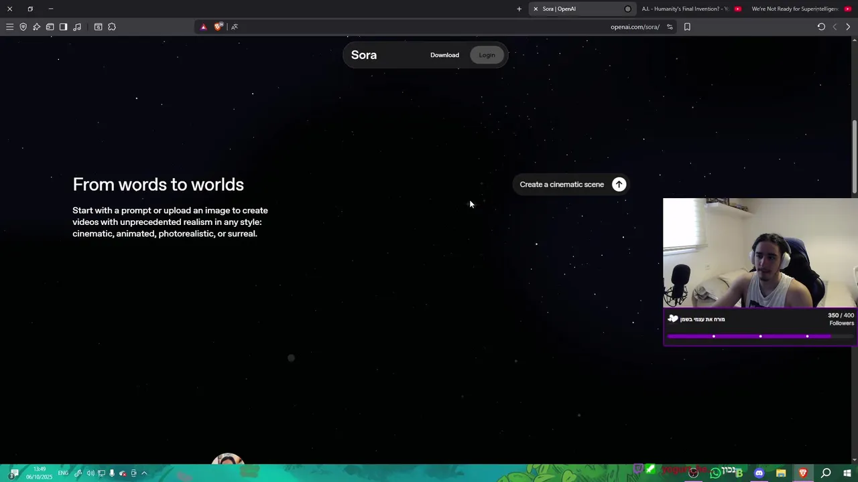The image size is (858, 482).
Task: Open Brave Shields lion icon
Action: click(218, 27)
